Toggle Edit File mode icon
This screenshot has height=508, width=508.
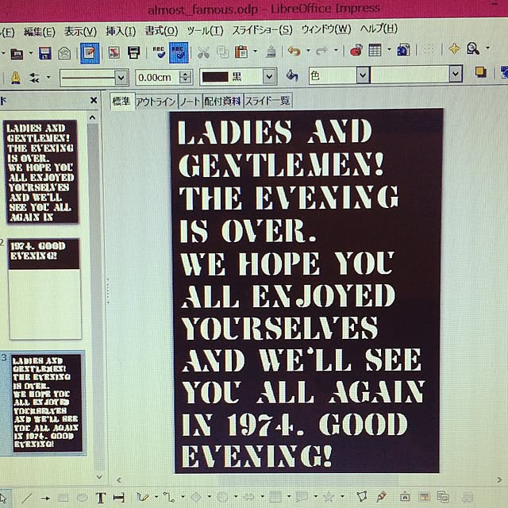pos(90,52)
